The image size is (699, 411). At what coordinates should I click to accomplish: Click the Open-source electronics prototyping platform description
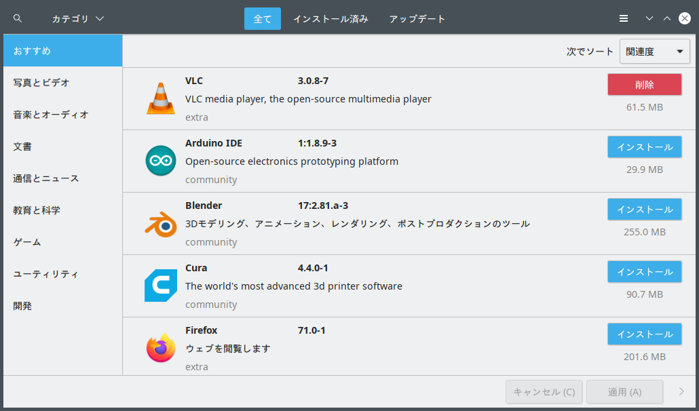tap(292, 161)
